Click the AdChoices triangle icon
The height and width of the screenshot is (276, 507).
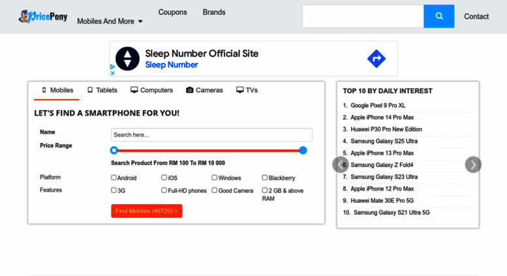point(112,67)
